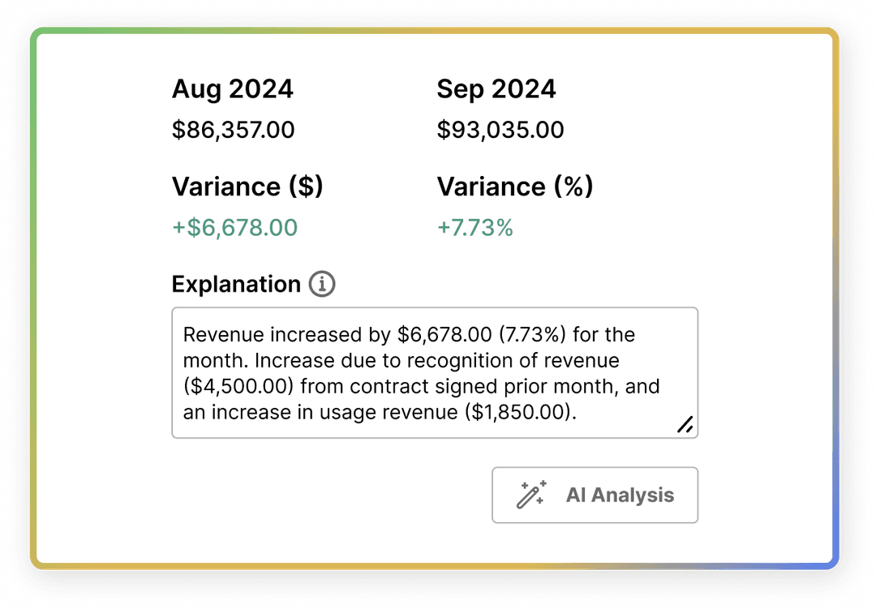Select the Sep 2024 column header

[496, 89]
